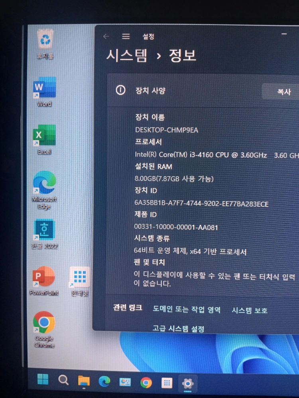Open the taskbar Search magnifier
The height and width of the screenshot is (398, 299).
coord(63,380)
